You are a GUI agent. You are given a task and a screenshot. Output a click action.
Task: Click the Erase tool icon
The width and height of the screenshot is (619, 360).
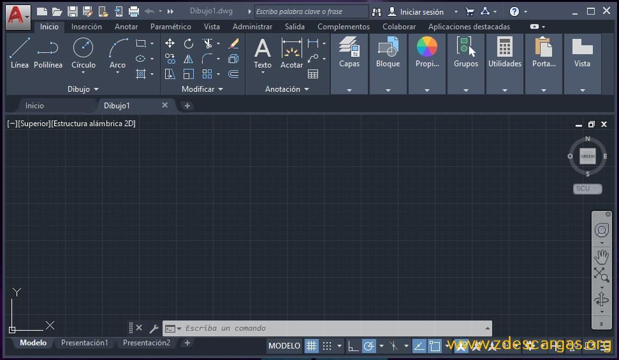tap(234, 43)
